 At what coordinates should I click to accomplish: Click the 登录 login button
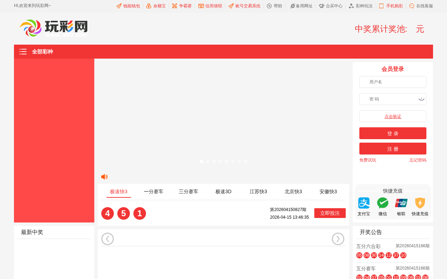[x=393, y=133]
